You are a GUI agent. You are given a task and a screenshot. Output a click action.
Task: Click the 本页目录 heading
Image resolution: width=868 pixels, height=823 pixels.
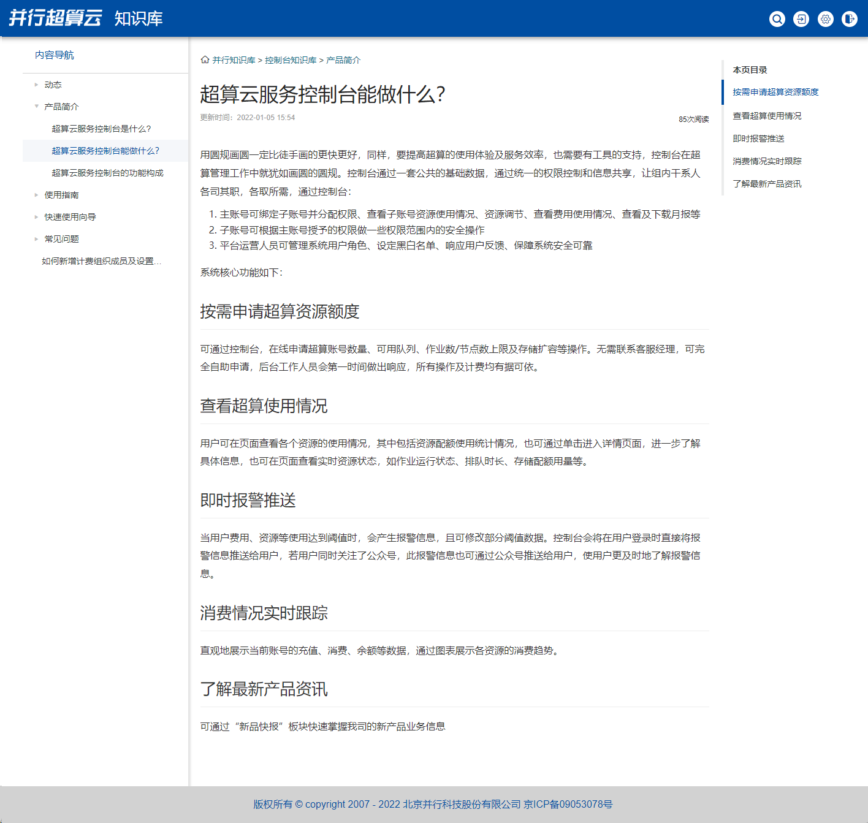750,70
